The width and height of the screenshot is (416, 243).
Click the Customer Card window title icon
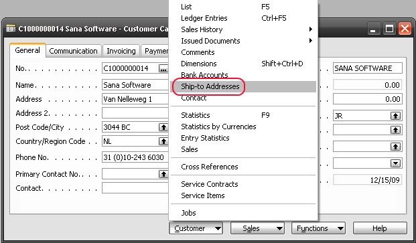coord(11,29)
